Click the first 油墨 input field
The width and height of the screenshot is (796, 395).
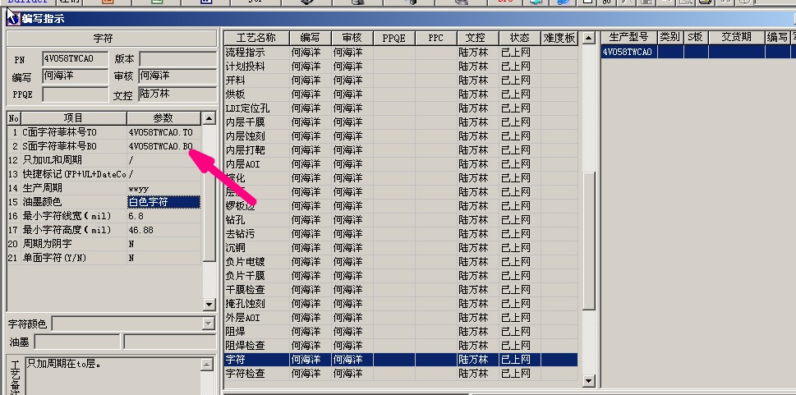coord(77,342)
